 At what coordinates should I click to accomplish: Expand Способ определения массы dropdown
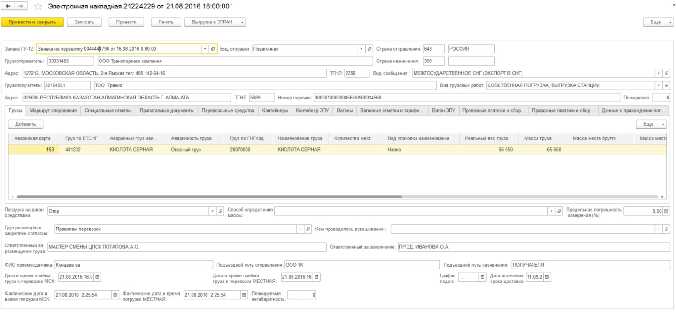[x=551, y=211]
